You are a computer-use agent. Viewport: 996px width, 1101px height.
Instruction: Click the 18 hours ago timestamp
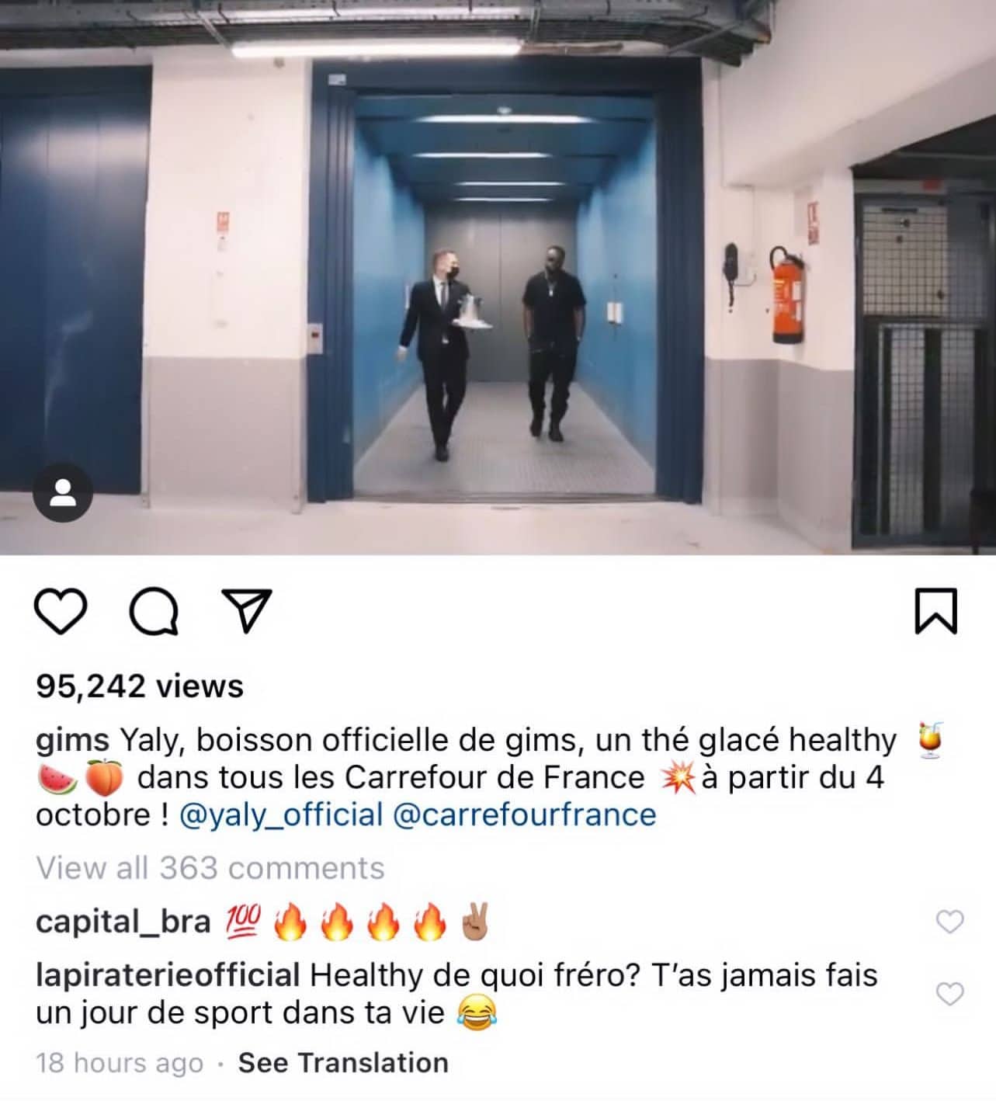click(x=120, y=1063)
